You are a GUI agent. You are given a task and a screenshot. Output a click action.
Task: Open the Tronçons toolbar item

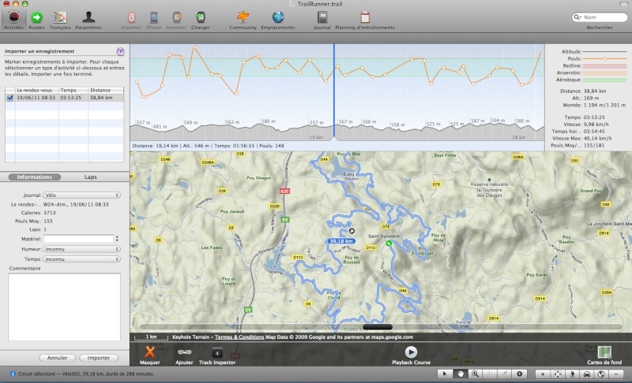60,20
